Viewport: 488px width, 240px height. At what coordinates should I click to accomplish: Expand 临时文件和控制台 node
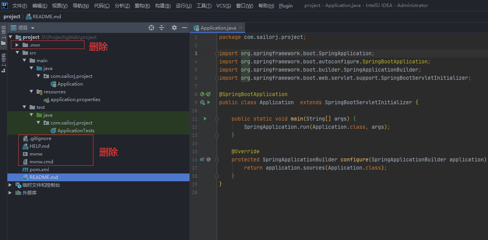point(11,185)
